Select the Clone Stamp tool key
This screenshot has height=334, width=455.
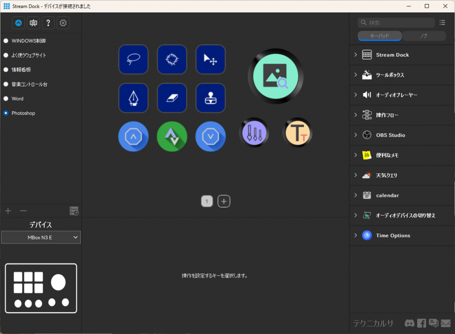pyautogui.click(x=210, y=98)
